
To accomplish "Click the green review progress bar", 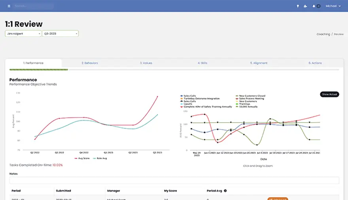I will pyautogui.click(x=38, y=69).
